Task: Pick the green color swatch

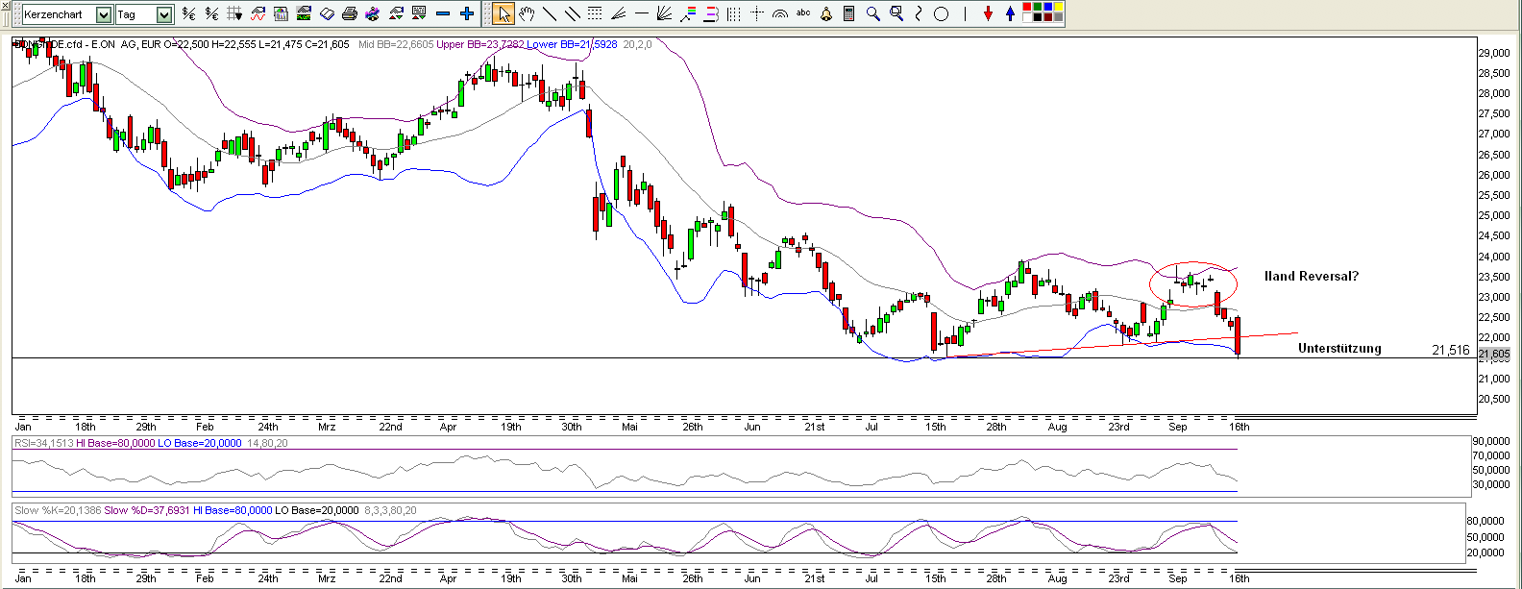Action: [1038, 7]
